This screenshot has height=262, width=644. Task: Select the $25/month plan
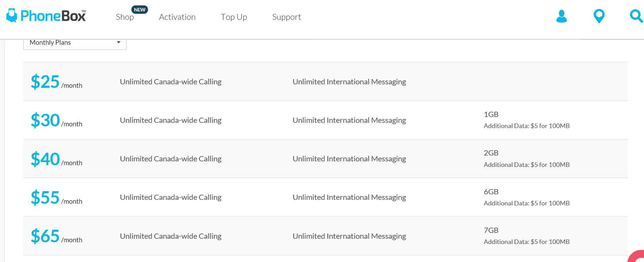point(45,82)
